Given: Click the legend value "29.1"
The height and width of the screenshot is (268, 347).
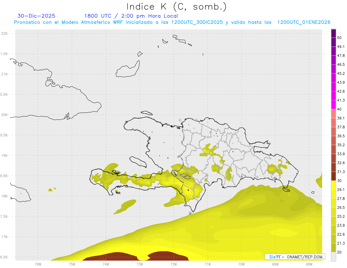Looking at the screenshot, I should pos(341,189).
